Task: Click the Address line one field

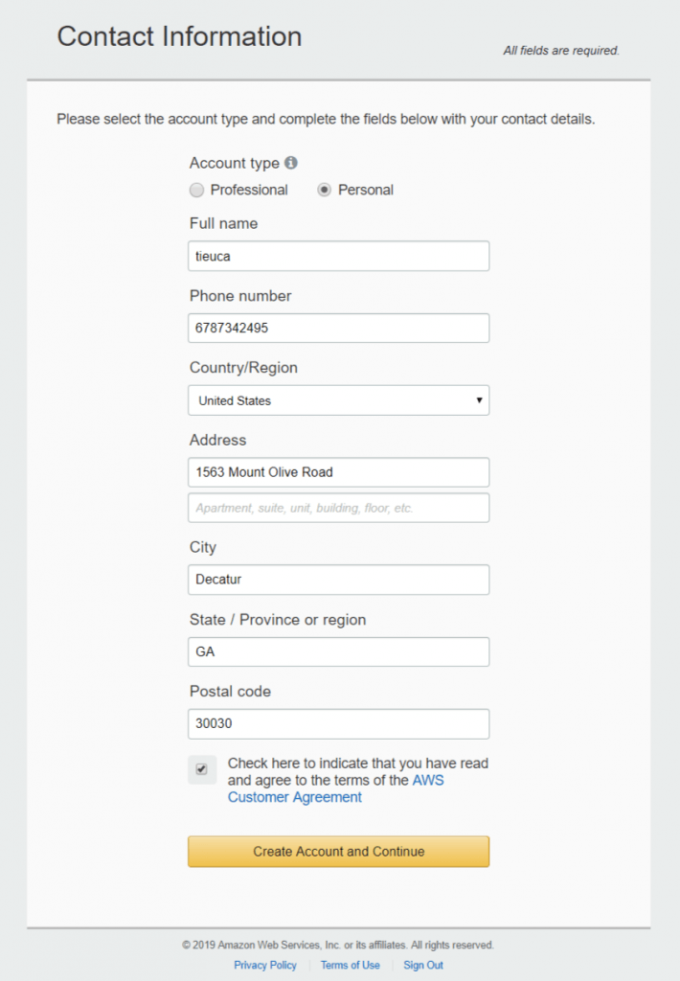Action: (338, 472)
